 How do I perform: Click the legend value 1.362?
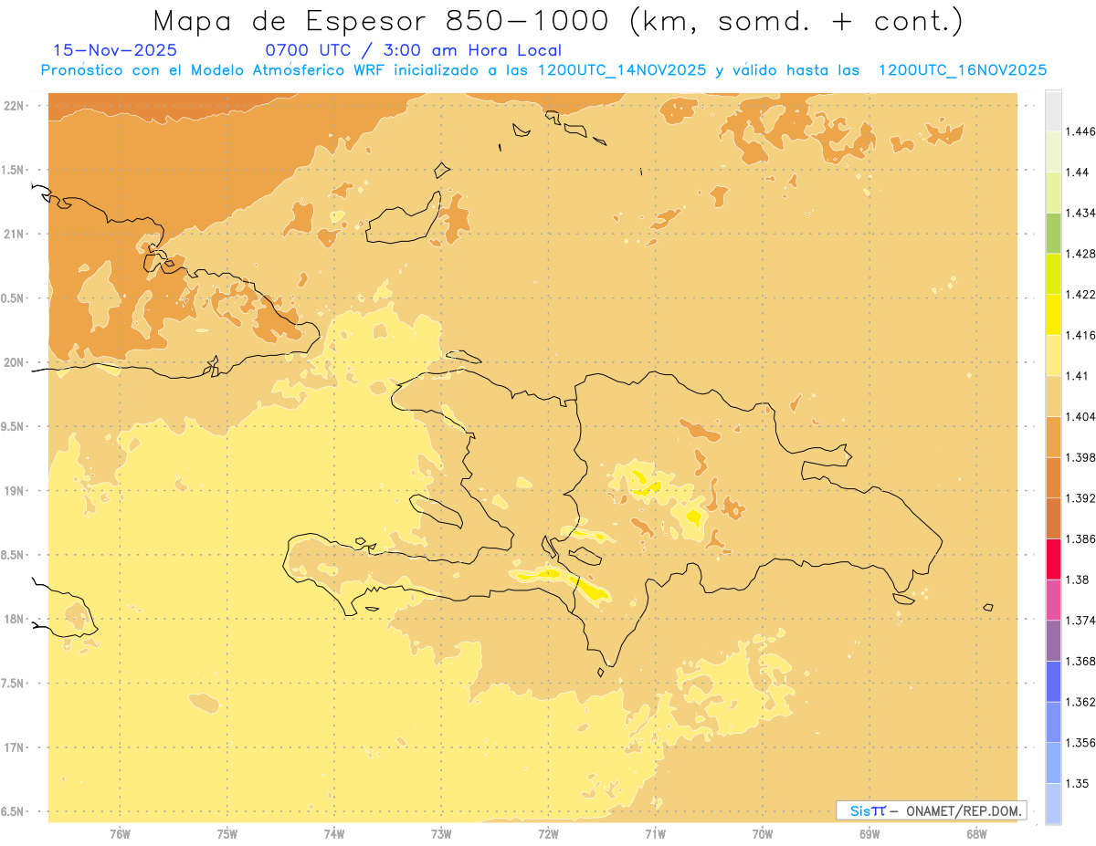tap(1082, 702)
